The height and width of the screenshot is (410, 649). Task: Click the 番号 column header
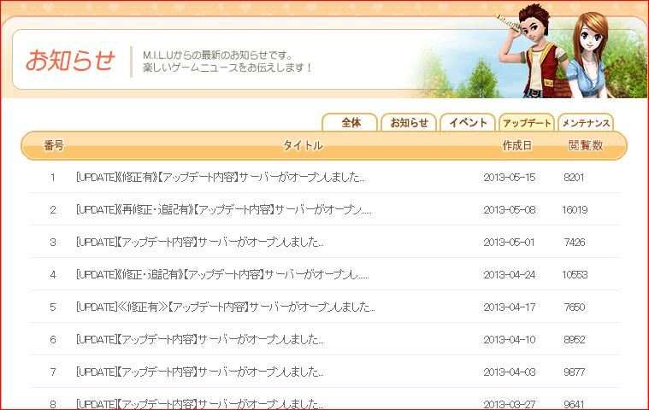pos(54,146)
